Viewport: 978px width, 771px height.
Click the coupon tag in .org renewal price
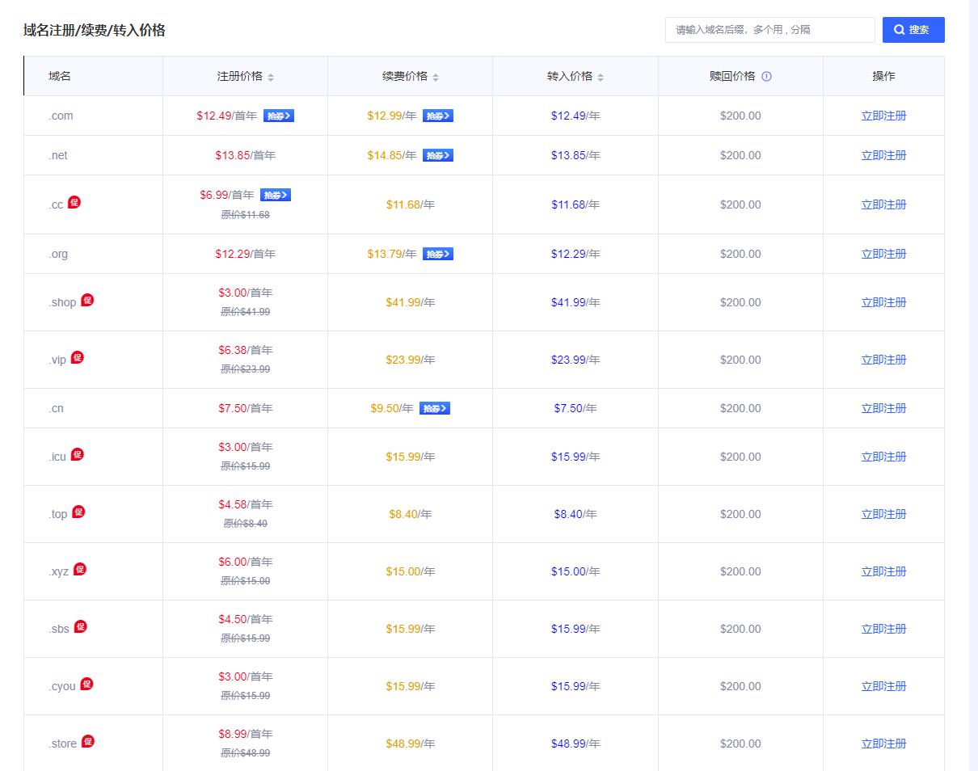click(x=438, y=255)
